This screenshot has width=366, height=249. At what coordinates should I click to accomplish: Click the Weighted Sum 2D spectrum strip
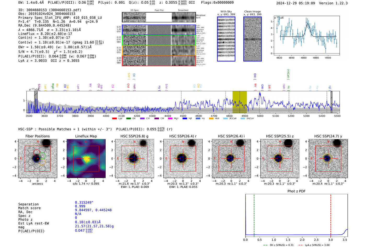pos(159,17)
